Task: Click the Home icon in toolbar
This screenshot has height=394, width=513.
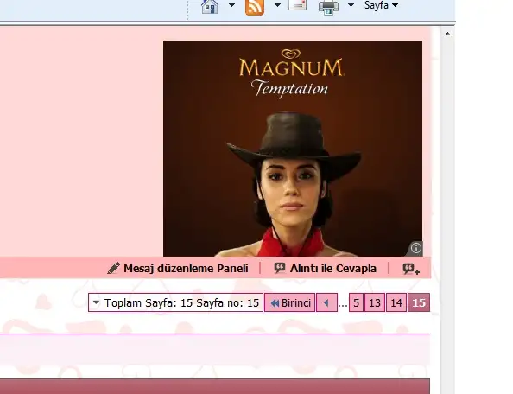Action: 210,7
